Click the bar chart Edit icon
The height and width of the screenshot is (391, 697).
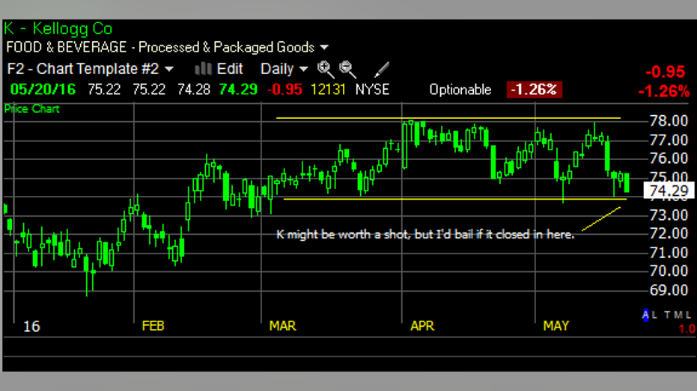[203, 69]
